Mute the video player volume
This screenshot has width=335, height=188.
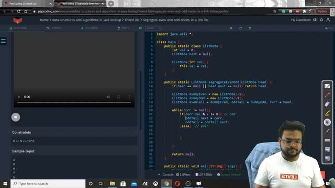(108, 97)
